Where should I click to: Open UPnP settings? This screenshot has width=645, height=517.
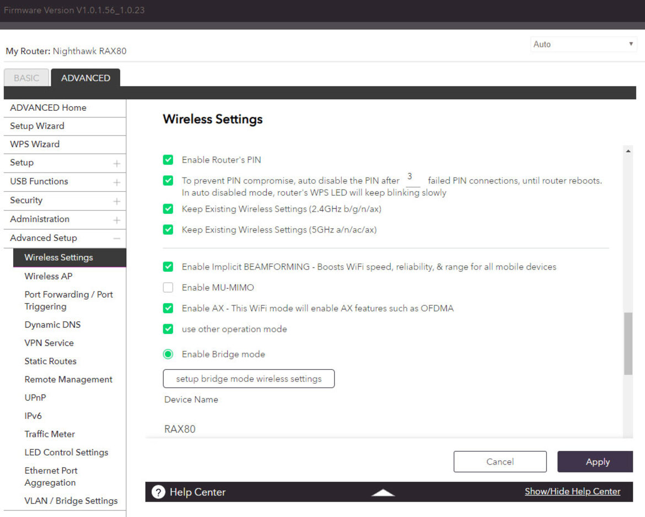click(35, 397)
